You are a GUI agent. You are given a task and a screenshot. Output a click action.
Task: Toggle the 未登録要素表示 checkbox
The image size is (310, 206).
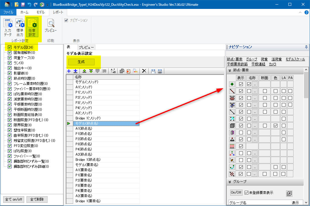(246, 192)
